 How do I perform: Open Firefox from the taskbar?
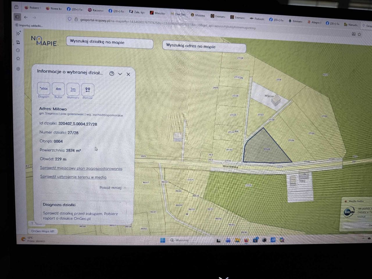tap(246, 240)
